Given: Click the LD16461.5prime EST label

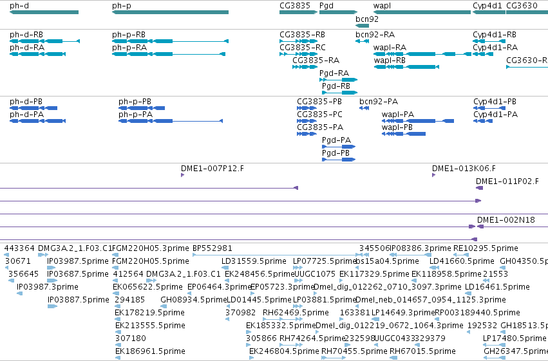Looking at the screenshot, I should click(497, 287).
